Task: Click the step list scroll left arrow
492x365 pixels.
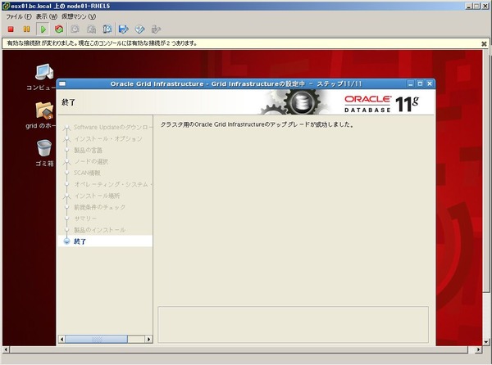Action: tap(61, 339)
